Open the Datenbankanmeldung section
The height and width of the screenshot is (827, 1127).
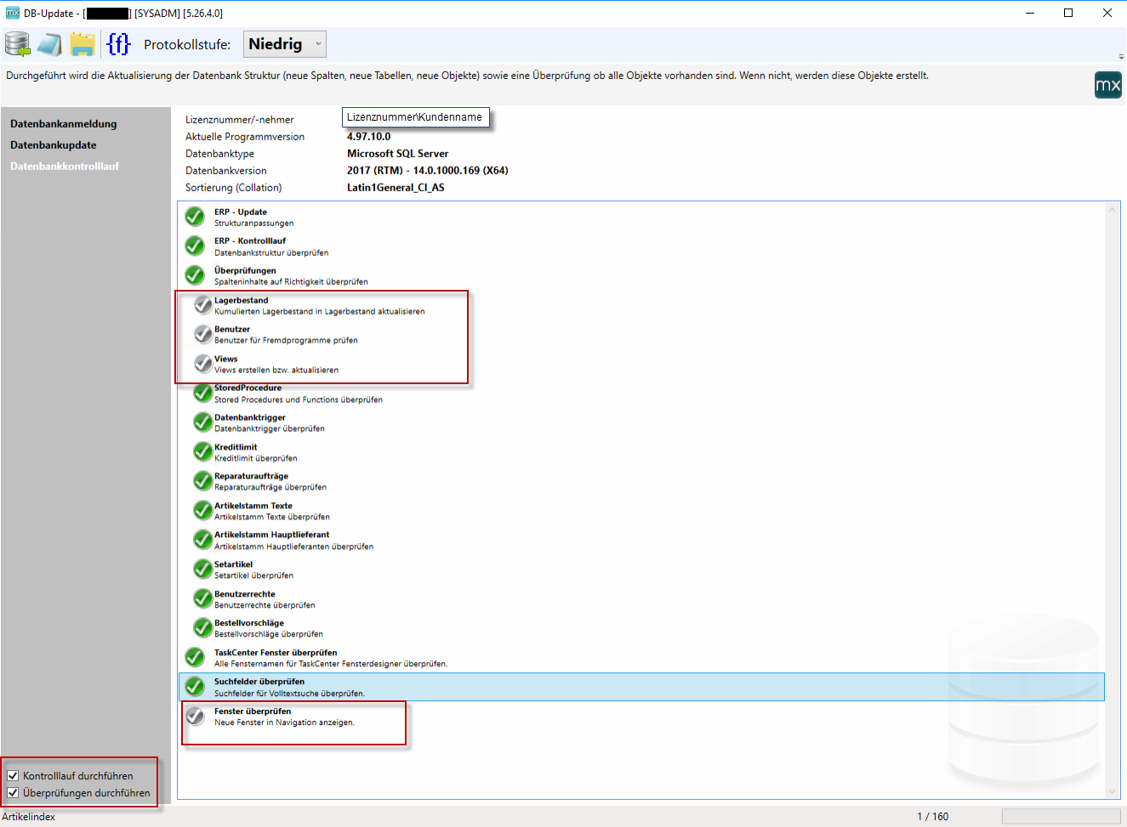point(64,124)
